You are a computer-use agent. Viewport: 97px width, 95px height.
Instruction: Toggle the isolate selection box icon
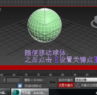click(20, 86)
